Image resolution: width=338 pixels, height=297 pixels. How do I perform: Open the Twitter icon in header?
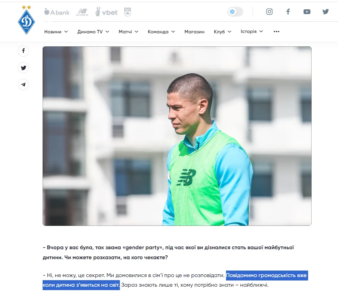pyautogui.click(x=326, y=12)
